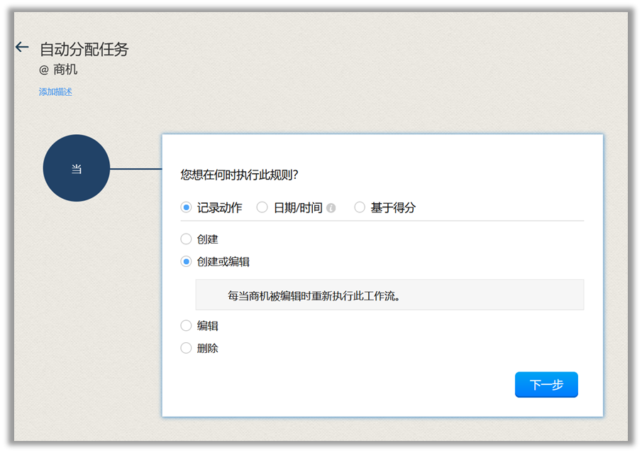Click the @ symbol before 商机
This screenshot has width=642, height=453.
pos(44,70)
